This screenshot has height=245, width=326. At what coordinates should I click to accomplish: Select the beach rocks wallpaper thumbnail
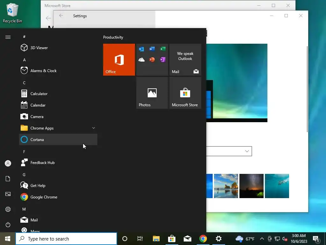coord(226,186)
